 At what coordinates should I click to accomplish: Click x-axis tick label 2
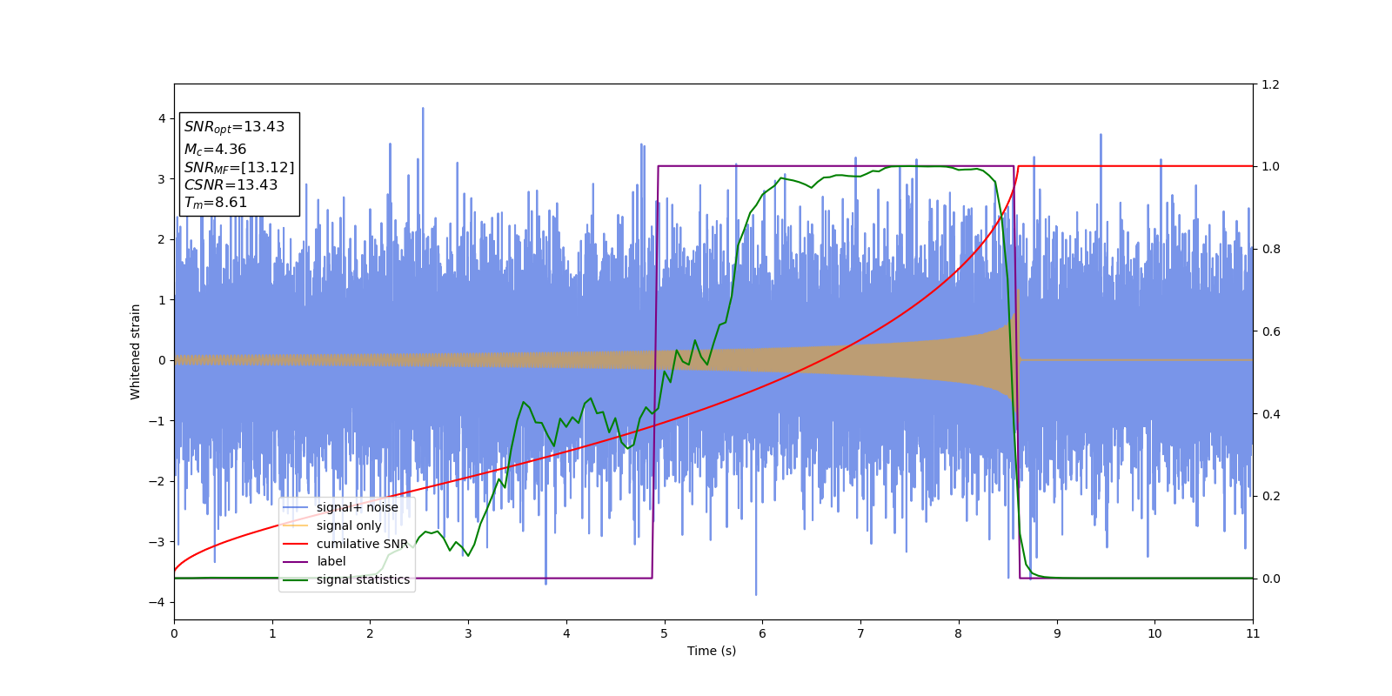(370, 633)
